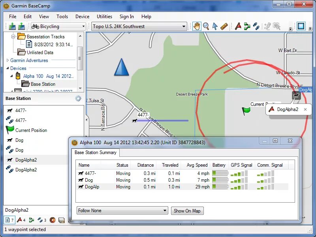Open the Follow None dropdown
This screenshot has width=316, height=237.
click(x=122, y=211)
